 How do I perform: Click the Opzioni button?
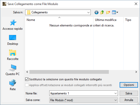[x=129, y=85]
